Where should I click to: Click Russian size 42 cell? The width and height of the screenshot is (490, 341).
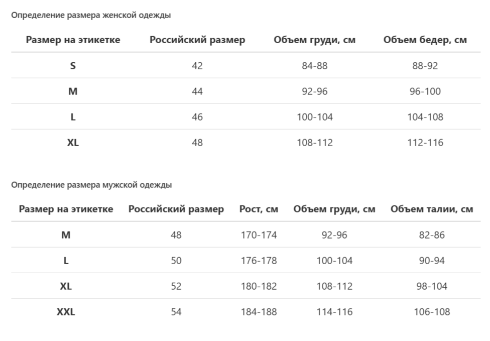(x=197, y=66)
